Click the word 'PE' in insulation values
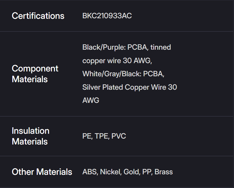 (87, 136)
